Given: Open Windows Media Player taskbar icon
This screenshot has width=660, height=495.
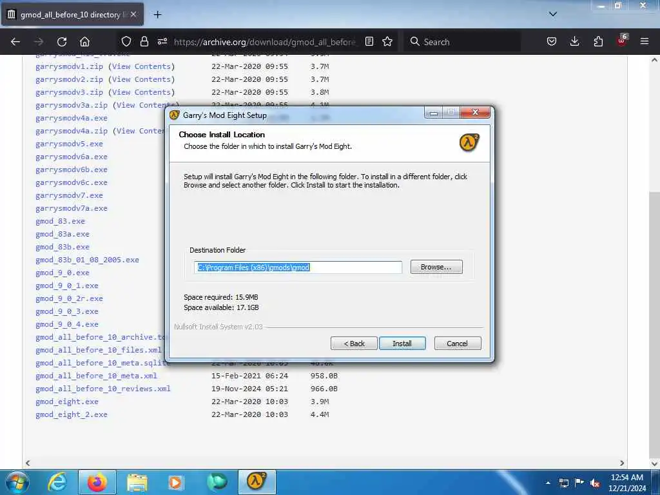Looking at the screenshot, I should click(175, 482).
